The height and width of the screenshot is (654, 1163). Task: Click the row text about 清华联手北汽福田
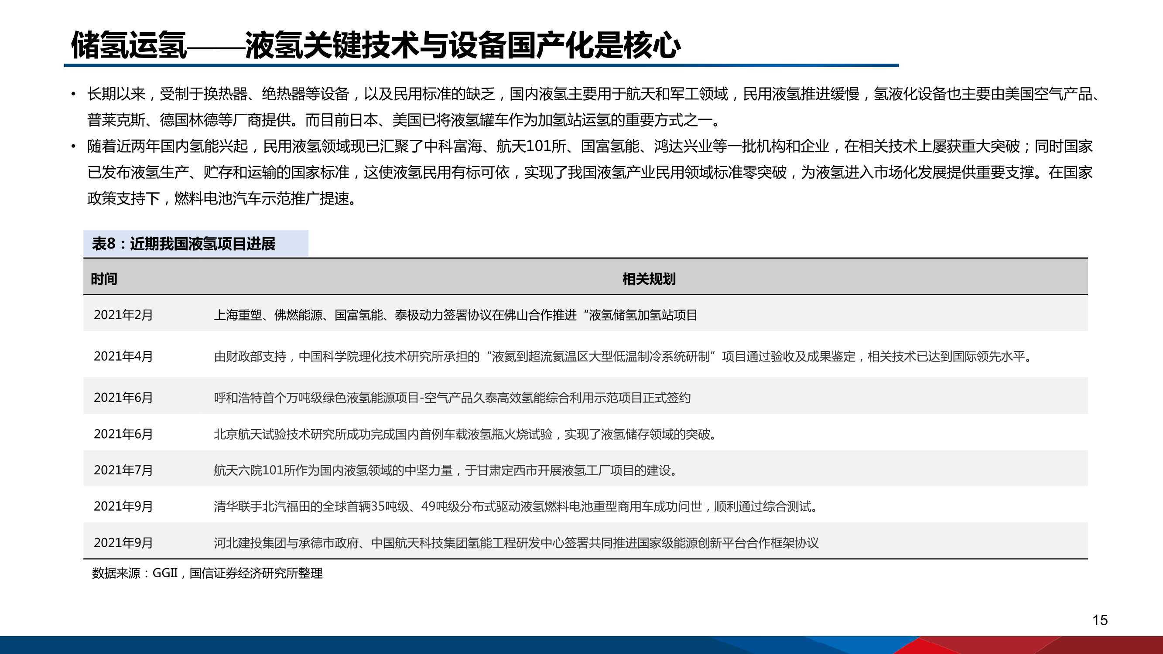pos(516,506)
